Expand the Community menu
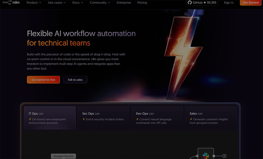 coord(100,3)
